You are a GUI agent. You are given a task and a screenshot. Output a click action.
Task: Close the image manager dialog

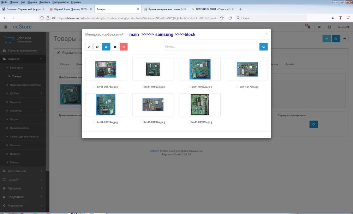pyautogui.click(x=267, y=34)
